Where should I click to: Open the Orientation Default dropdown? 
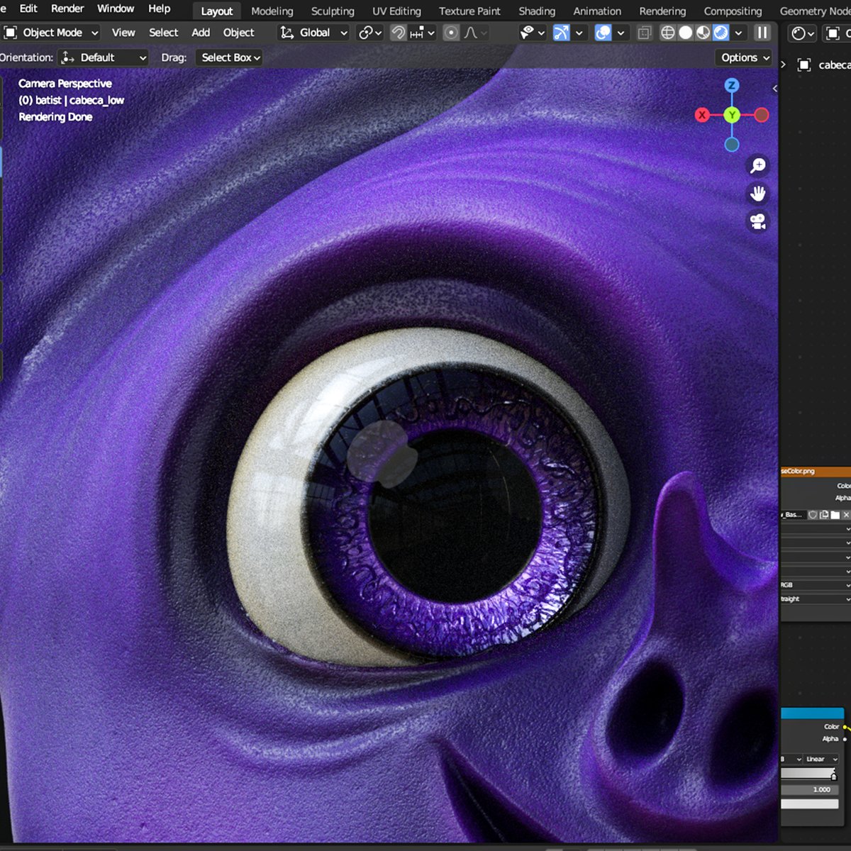tap(104, 57)
